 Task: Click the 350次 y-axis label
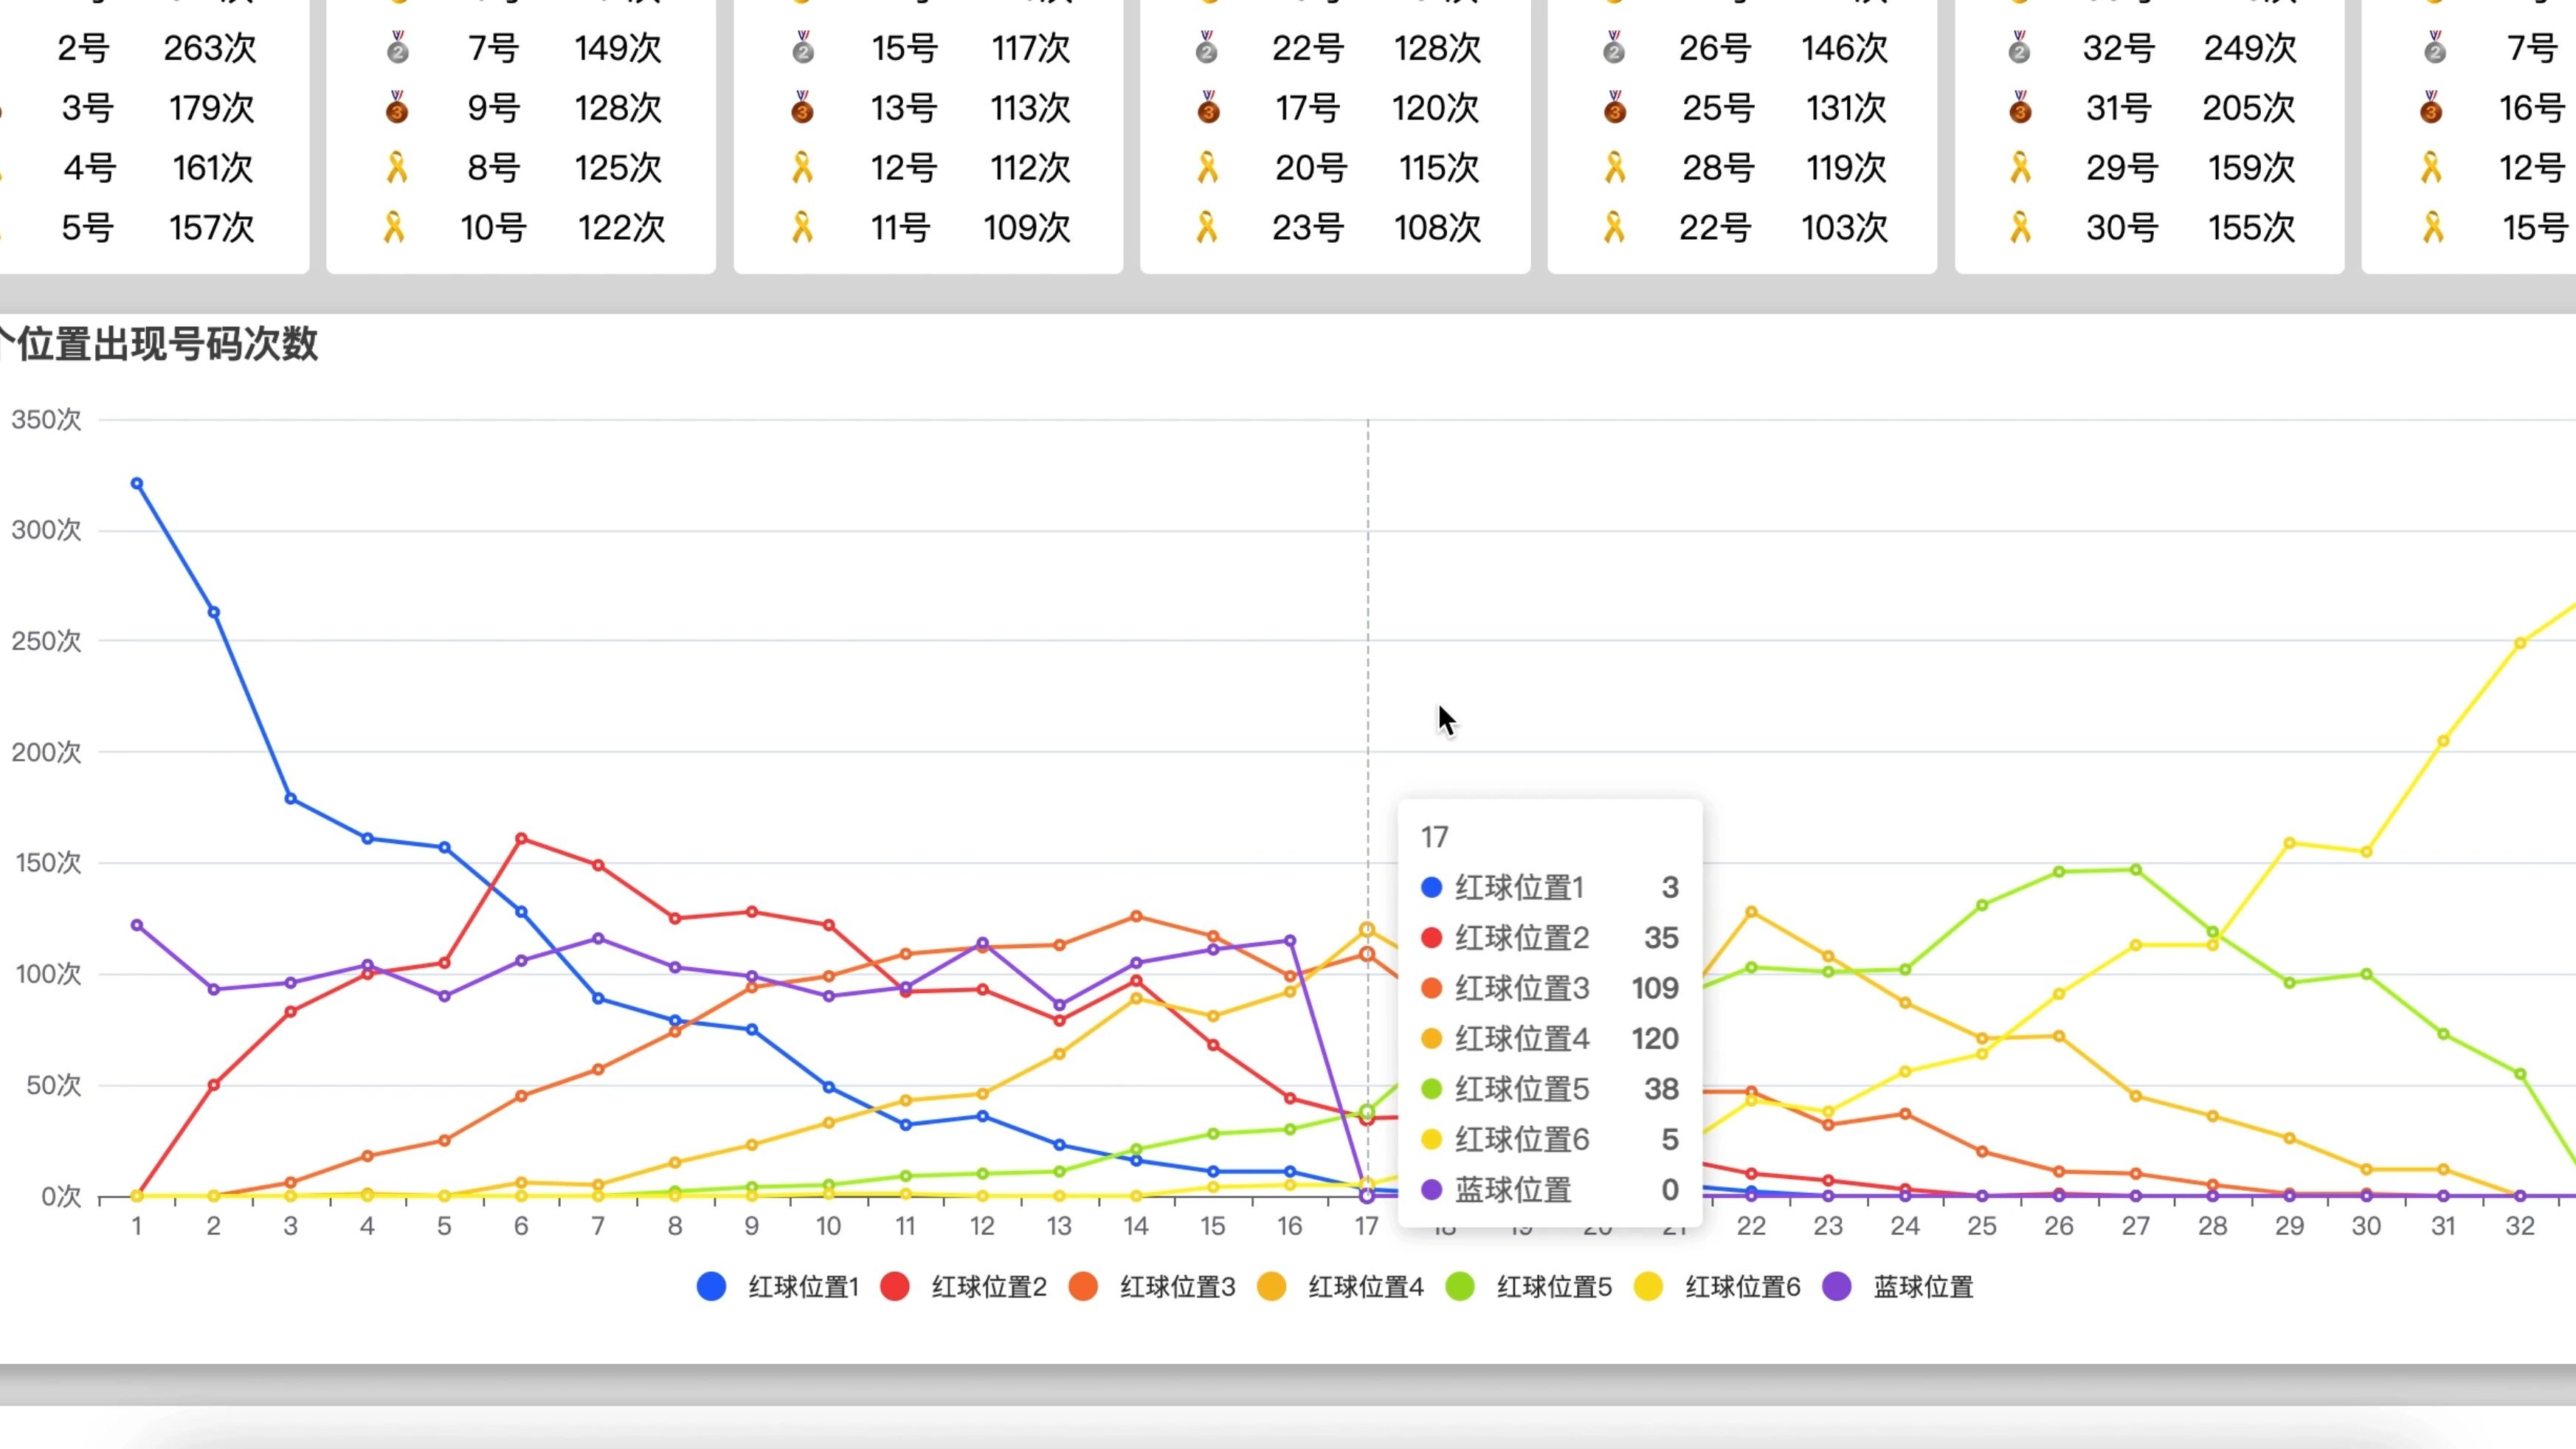tap(46, 420)
